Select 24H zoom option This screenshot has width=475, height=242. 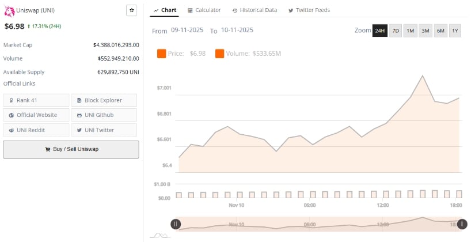[x=379, y=31]
